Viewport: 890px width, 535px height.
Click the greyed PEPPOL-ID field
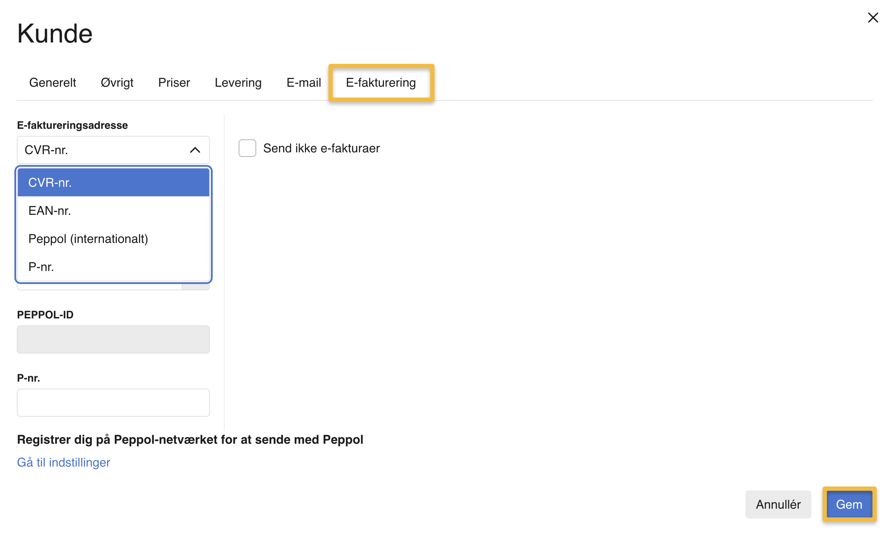(x=113, y=339)
